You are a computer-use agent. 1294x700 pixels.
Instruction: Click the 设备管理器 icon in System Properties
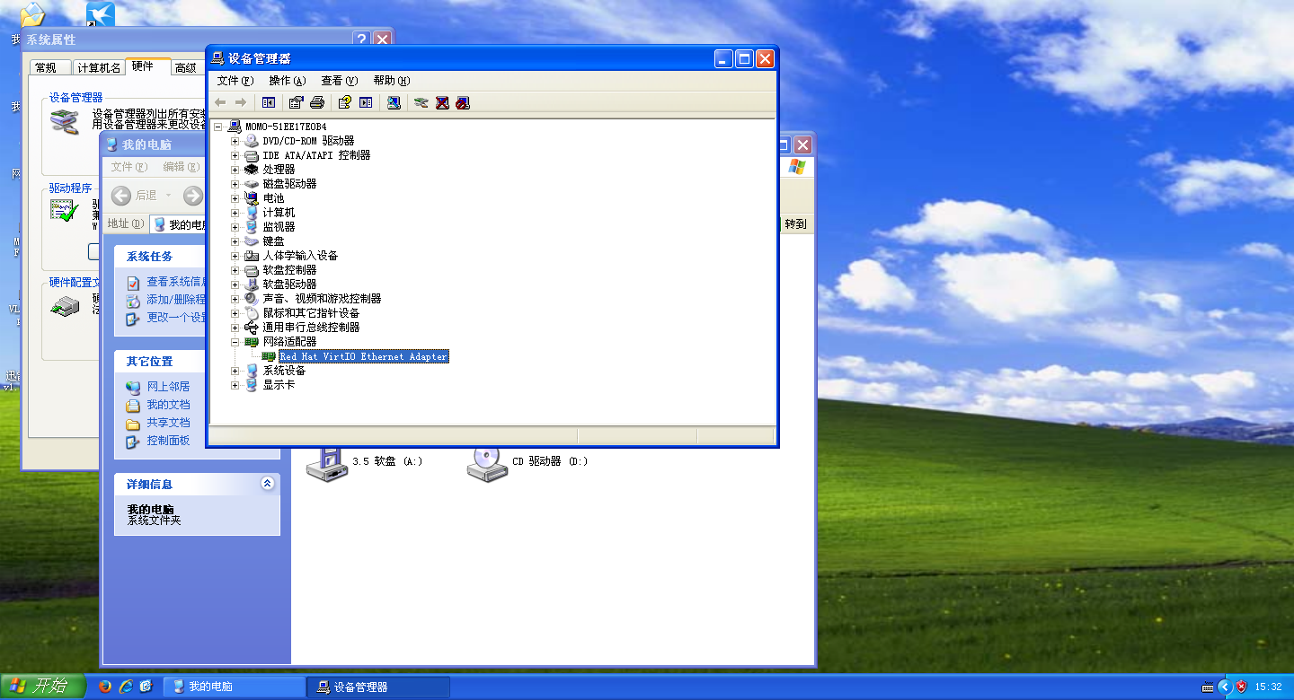[x=64, y=122]
